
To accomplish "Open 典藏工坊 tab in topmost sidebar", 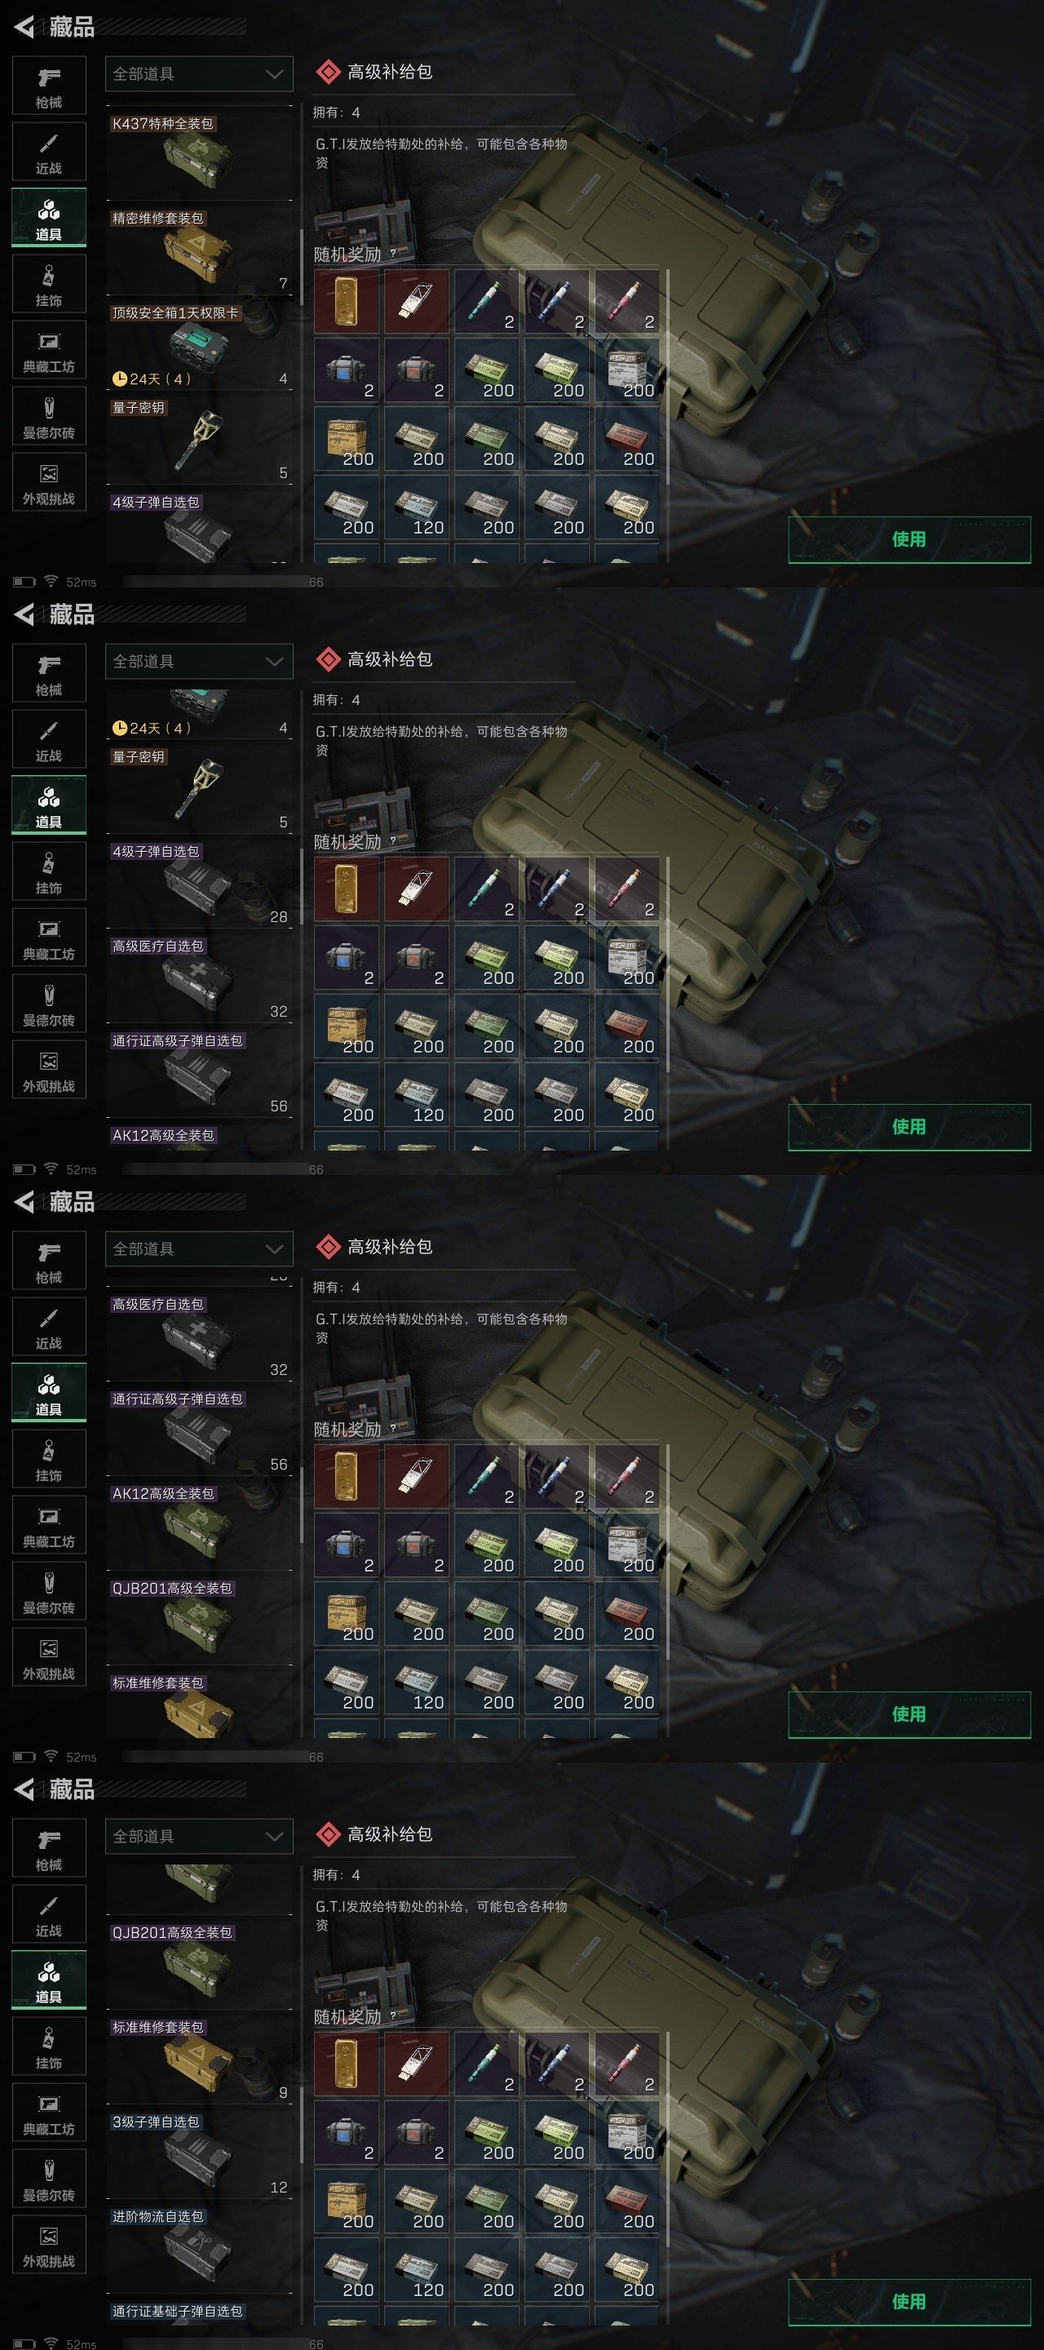I will (x=49, y=351).
